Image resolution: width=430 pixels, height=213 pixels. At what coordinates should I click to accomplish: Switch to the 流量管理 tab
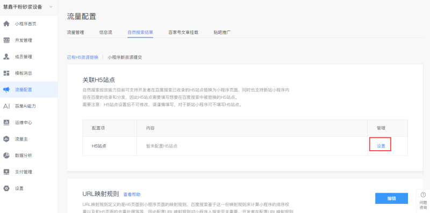click(75, 32)
